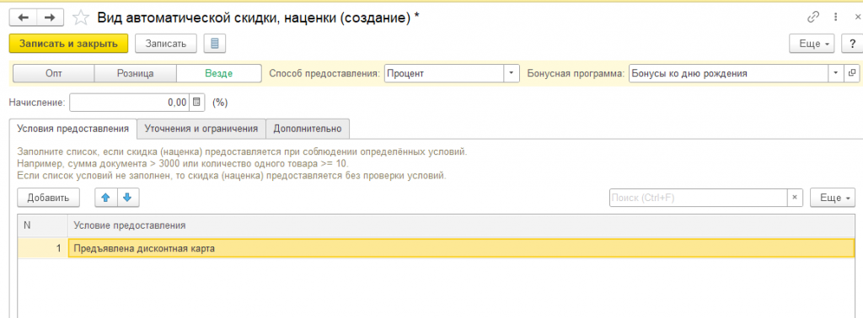
Task: Click the N column header
Action: (42, 225)
